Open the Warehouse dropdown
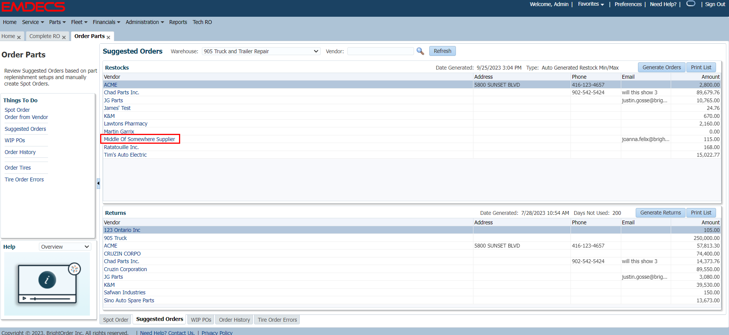The width and height of the screenshot is (729, 335). coord(261,51)
